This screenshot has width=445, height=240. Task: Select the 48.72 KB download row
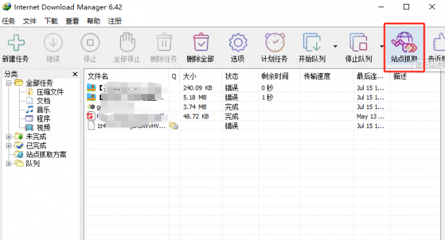coord(262,116)
